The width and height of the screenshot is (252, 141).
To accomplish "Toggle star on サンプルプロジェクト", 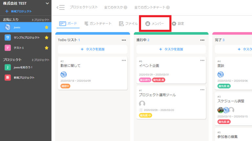I will tap(47, 38).
